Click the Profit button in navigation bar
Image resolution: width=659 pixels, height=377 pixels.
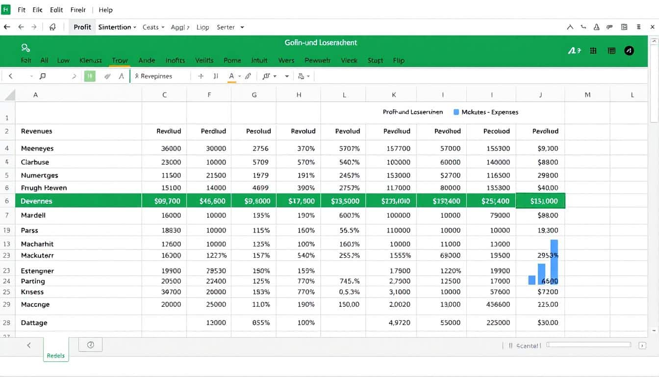(82, 27)
